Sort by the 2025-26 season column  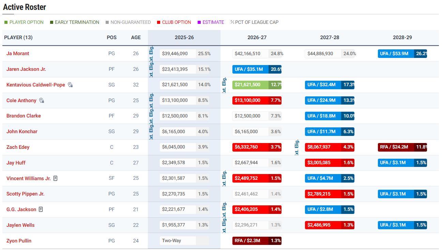click(184, 37)
